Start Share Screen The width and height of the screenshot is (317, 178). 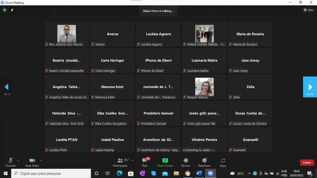pyautogui.click(x=165, y=162)
